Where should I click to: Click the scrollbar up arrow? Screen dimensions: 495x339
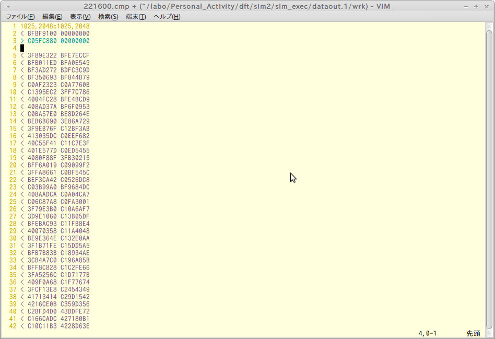pyautogui.click(x=489, y=26)
